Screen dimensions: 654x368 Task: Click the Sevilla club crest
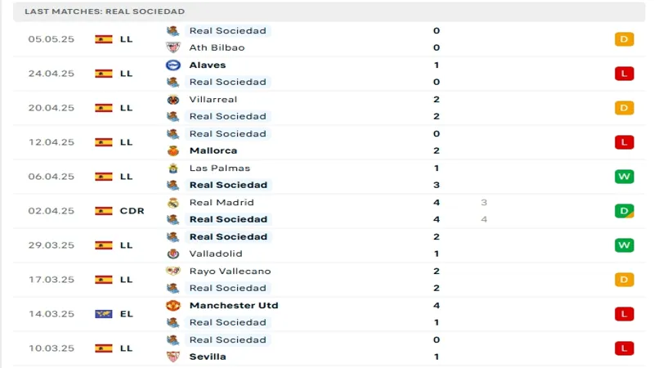pos(172,357)
